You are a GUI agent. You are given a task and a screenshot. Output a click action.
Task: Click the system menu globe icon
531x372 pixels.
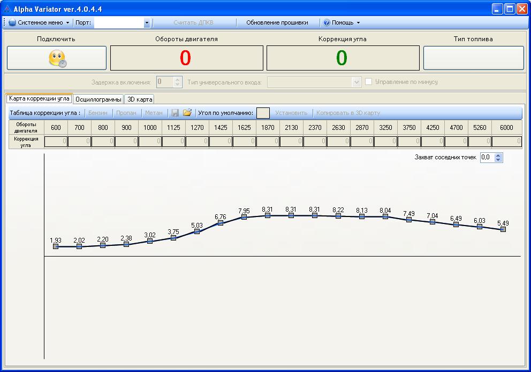tap(12, 23)
